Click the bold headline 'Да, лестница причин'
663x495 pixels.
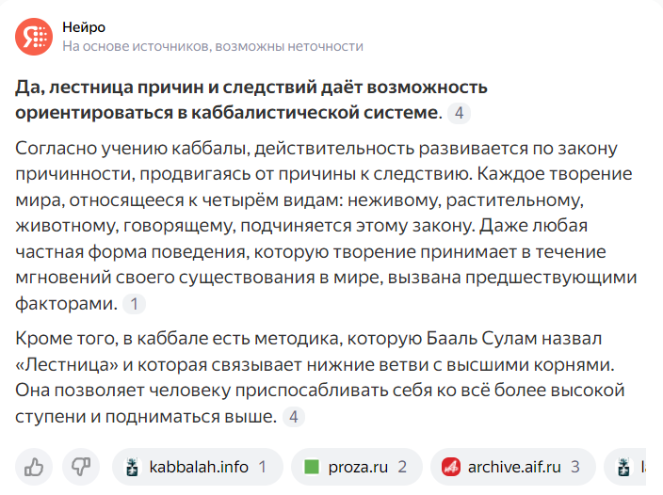251,100
